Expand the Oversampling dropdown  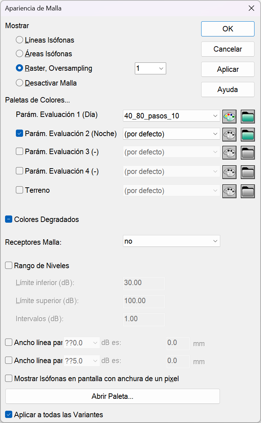click(150, 68)
